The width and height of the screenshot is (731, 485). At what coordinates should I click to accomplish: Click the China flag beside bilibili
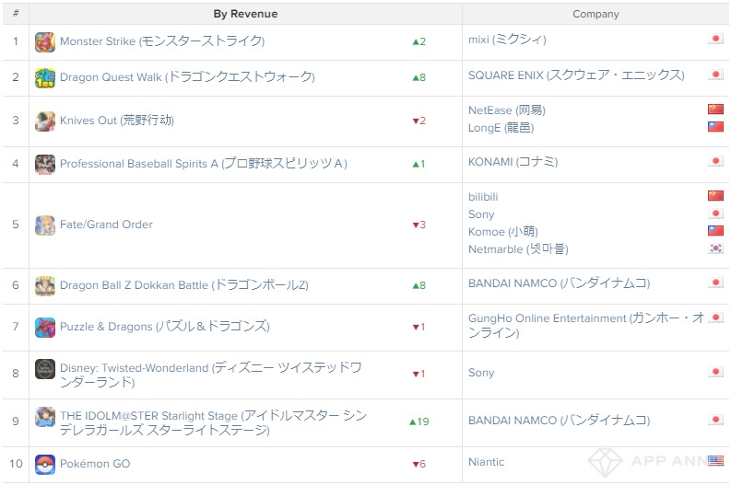tap(715, 196)
